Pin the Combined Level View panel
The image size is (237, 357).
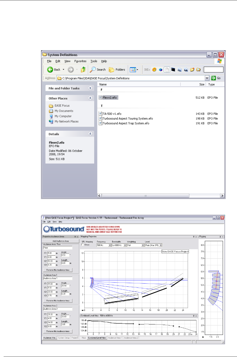pyautogui.click(x=193, y=315)
